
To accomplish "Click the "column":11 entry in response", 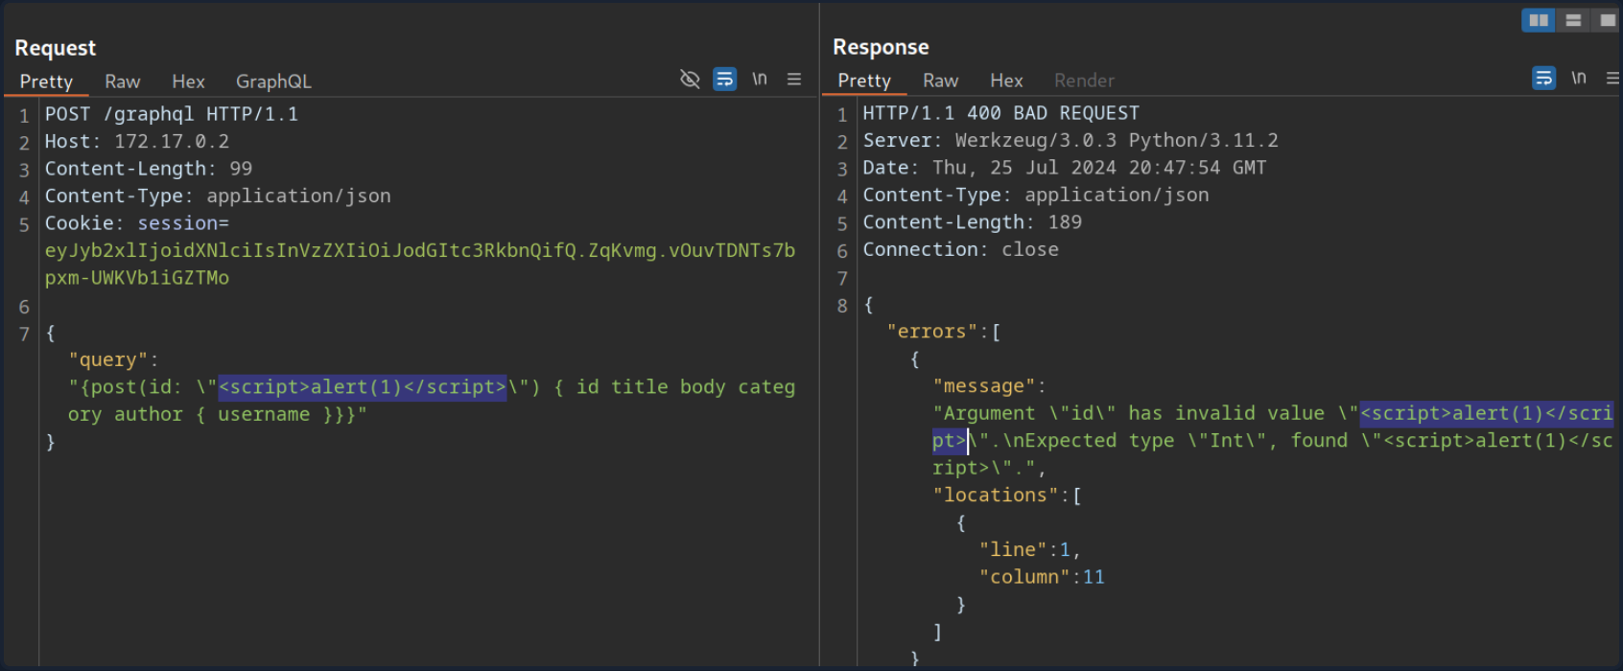I will pos(1042,577).
